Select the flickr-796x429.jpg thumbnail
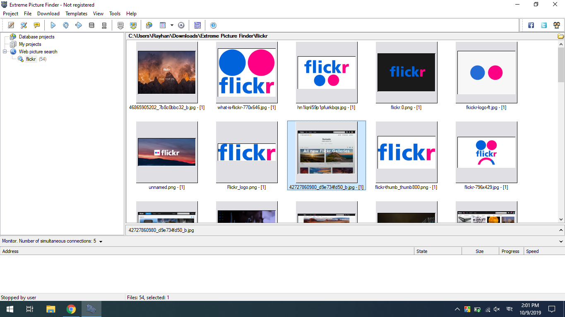 click(x=486, y=152)
